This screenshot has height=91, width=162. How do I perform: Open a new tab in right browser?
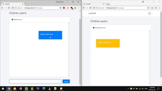108,4
